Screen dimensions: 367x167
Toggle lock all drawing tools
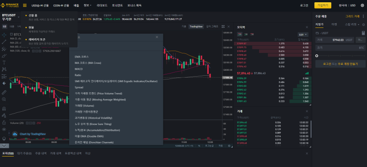click(4, 122)
